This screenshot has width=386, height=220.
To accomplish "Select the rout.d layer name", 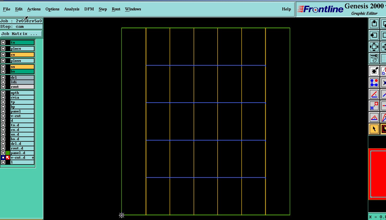I will [22, 148].
